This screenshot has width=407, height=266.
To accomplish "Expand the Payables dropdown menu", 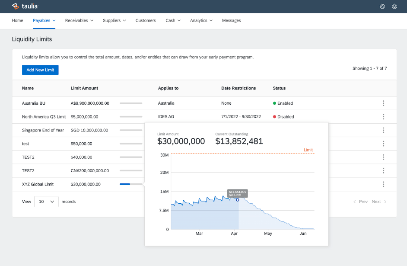I will click(x=44, y=21).
